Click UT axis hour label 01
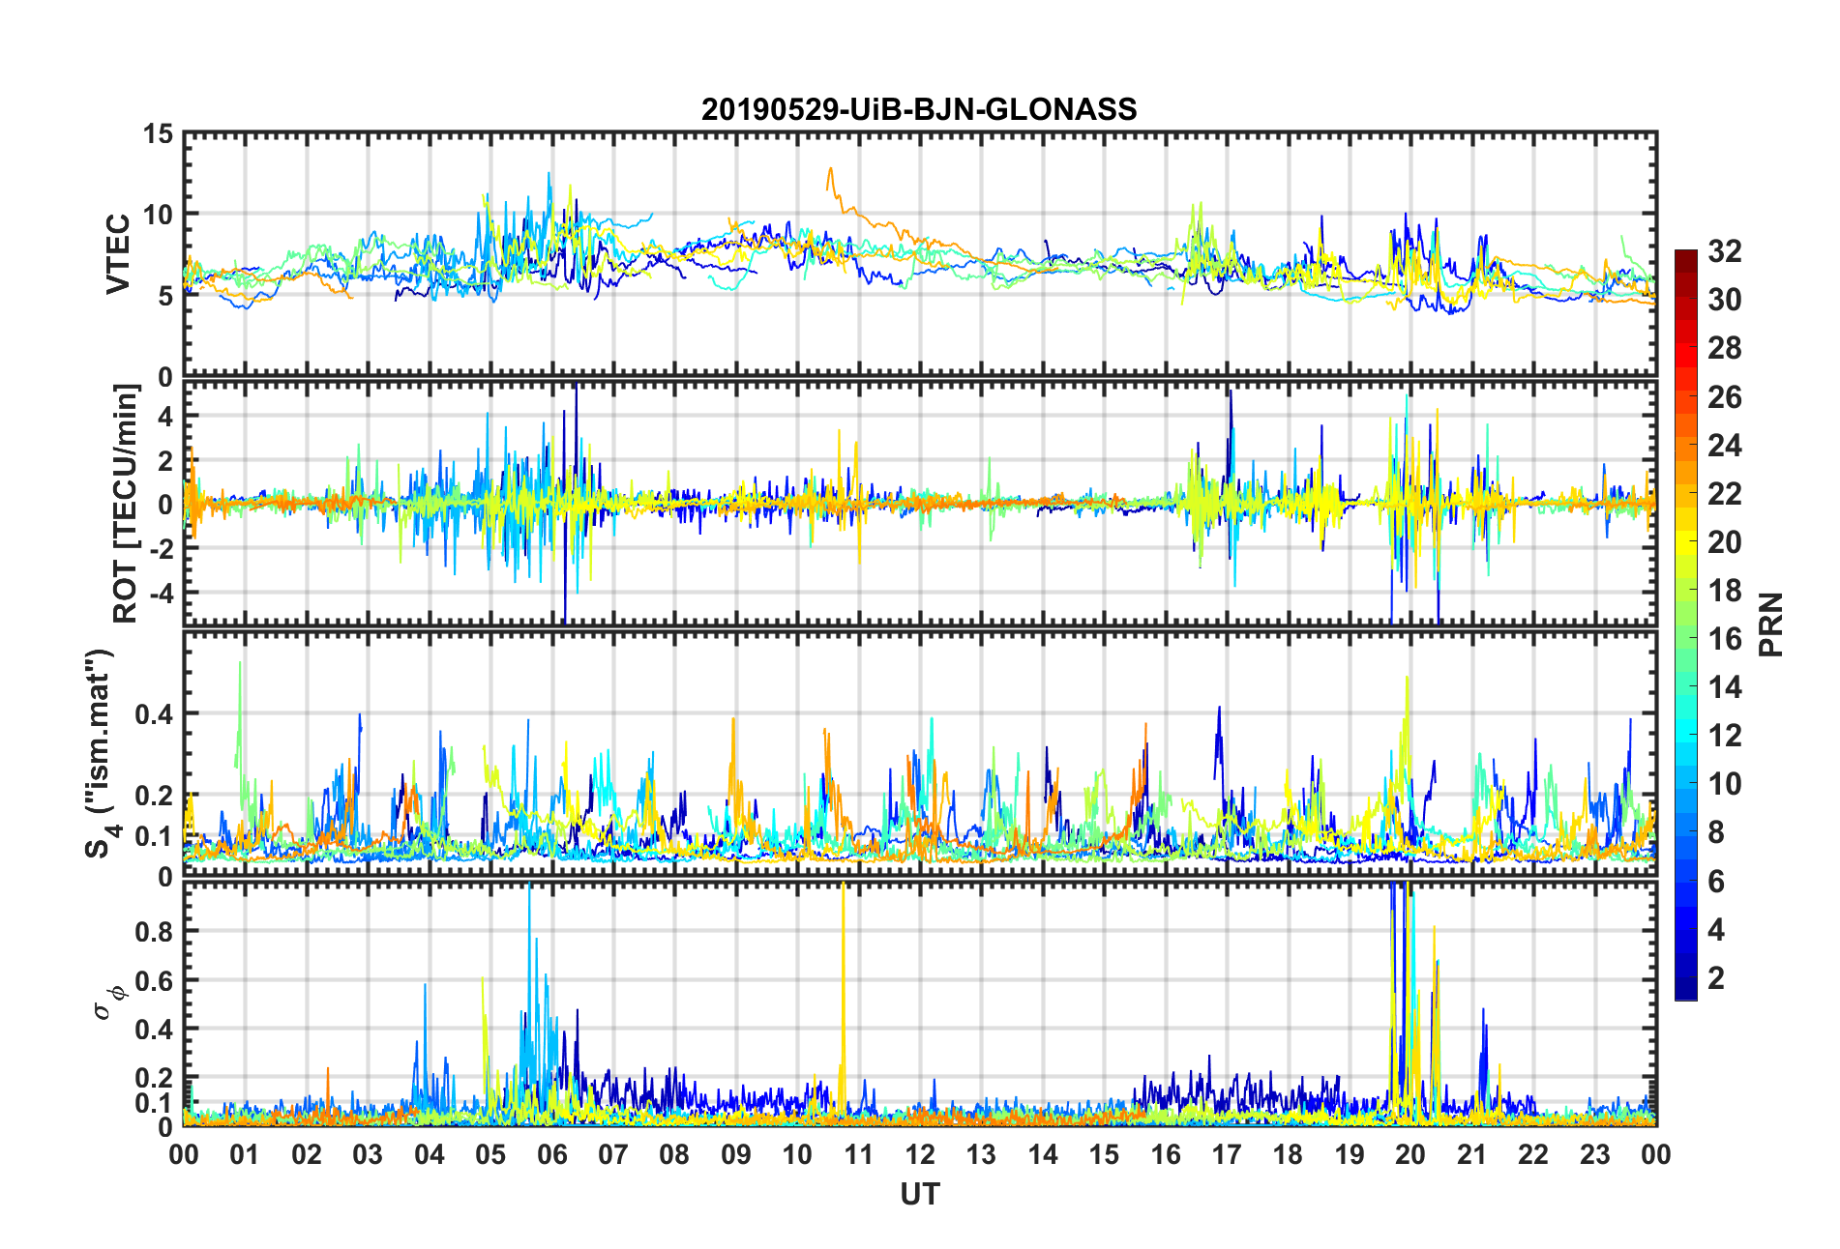Image resolution: width=1840 pixels, height=1249 pixels. tap(245, 1154)
